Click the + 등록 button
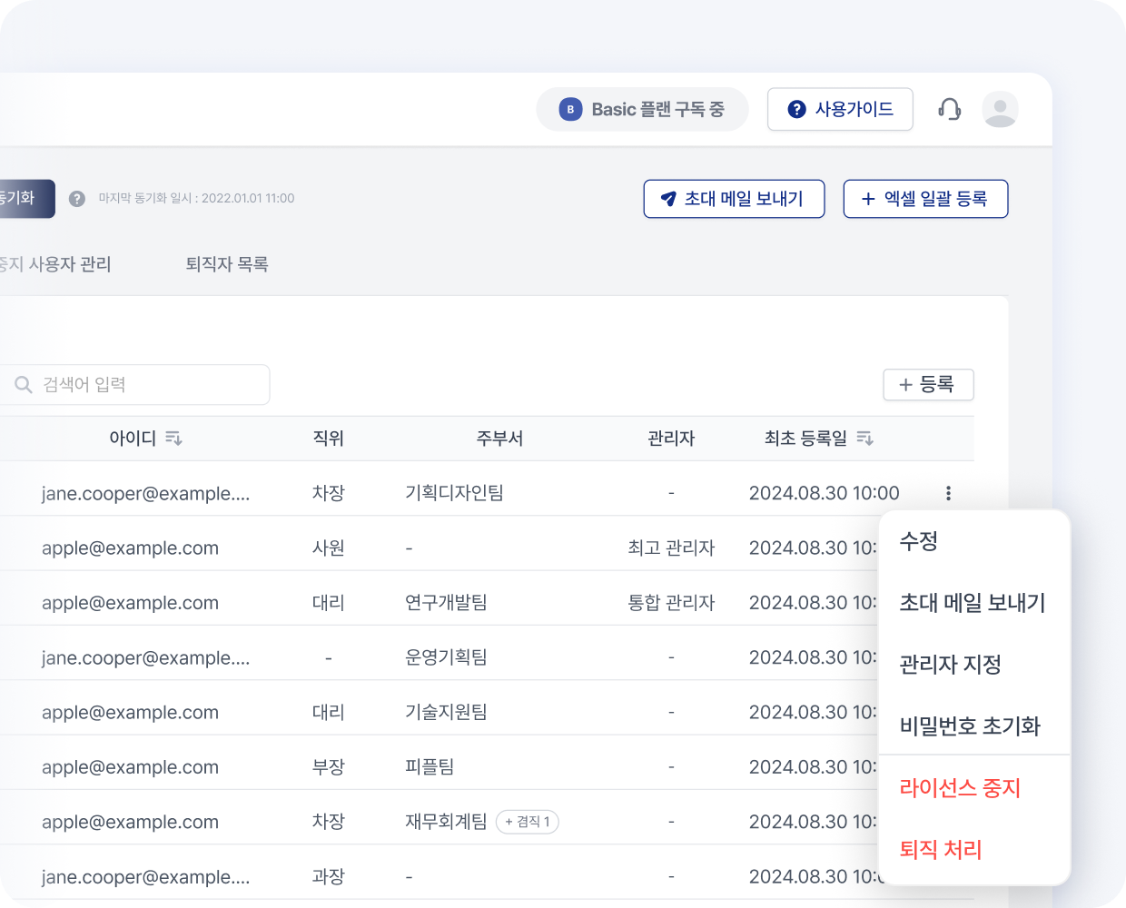Screen dimensions: 1126x908 [928, 385]
